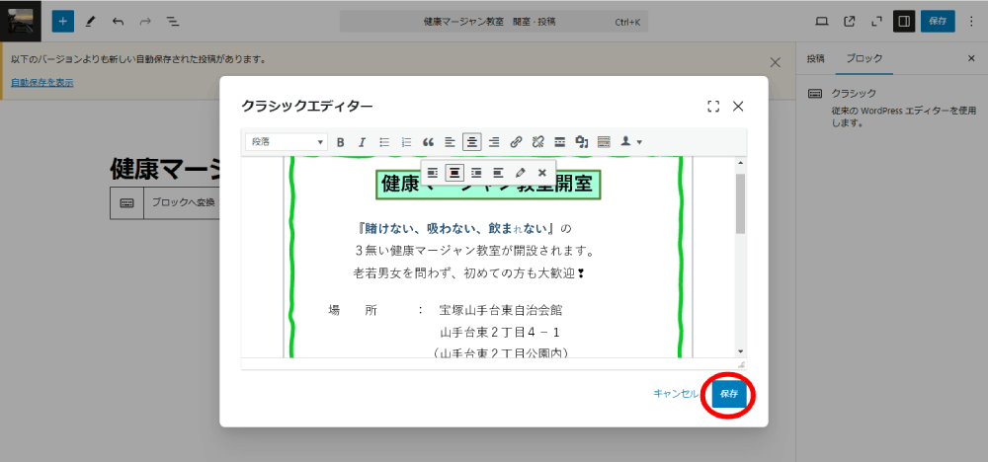Click the キャンセル link
Image resolution: width=988 pixels, height=462 pixels.
tap(676, 393)
